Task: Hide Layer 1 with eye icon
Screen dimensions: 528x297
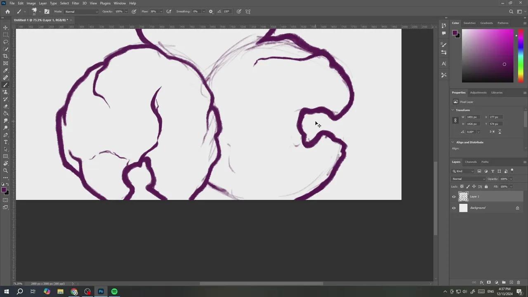Action: click(454, 197)
